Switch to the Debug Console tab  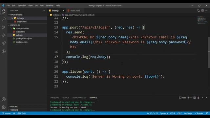[79, 98]
